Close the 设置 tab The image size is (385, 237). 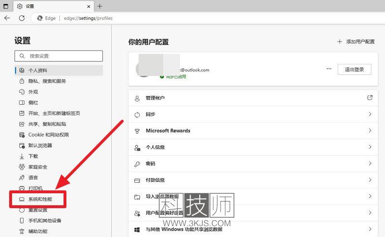pos(89,7)
